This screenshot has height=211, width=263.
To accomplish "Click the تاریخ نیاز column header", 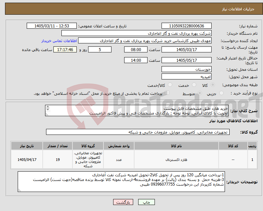I will pyautogui.click(x=27, y=146).
